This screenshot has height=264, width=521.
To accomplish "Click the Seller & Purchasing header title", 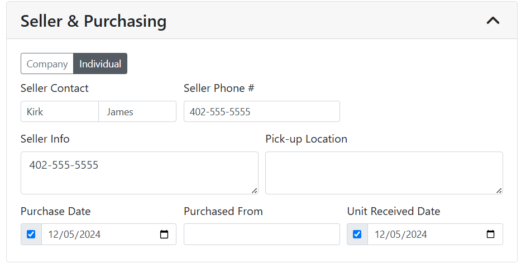I will tap(93, 21).
